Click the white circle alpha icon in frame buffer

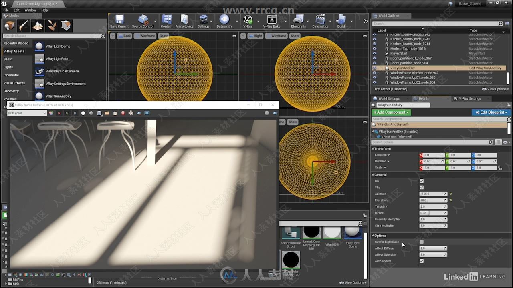pyautogui.click(x=83, y=113)
